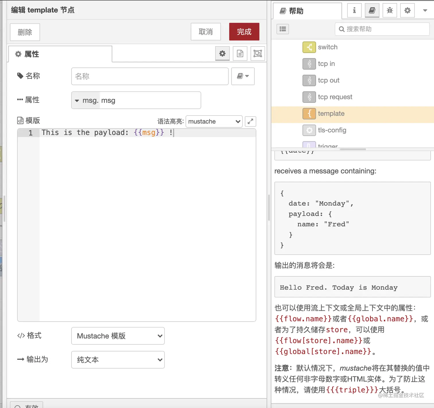Open the 格式 Mustache 模版 dropdown

118,336
